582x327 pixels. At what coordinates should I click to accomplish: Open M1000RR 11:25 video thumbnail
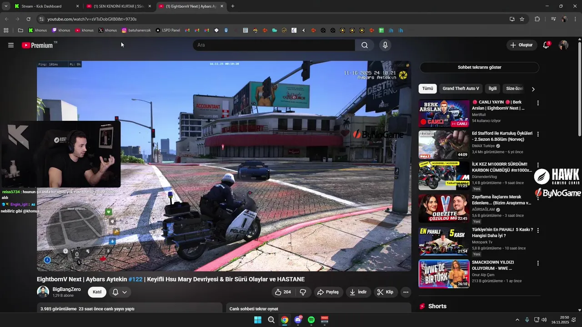tap(444, 176)
